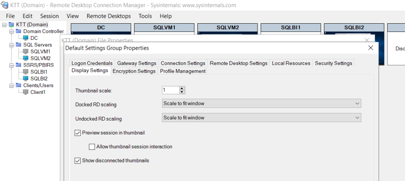Screen dimensions: 405x181
Task: Select the DC thumbnail header
Action: tap(101, 28)
